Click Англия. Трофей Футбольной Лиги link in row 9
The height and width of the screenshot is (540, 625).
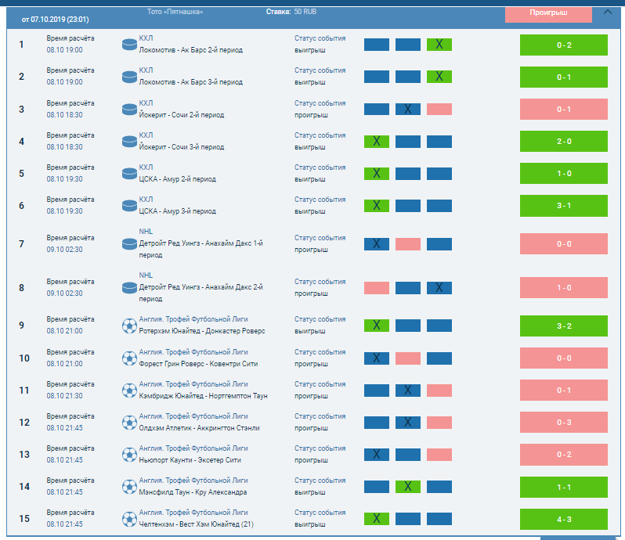193,319
